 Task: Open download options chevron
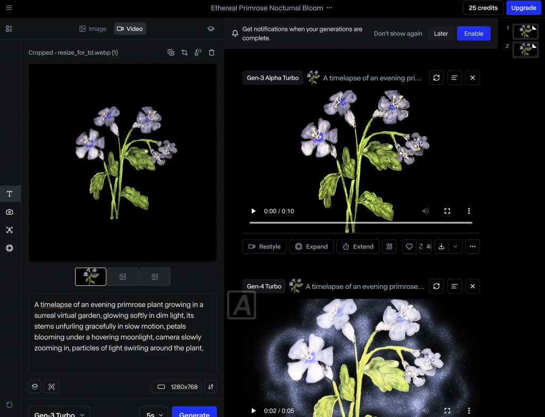[x=456, y=246]
